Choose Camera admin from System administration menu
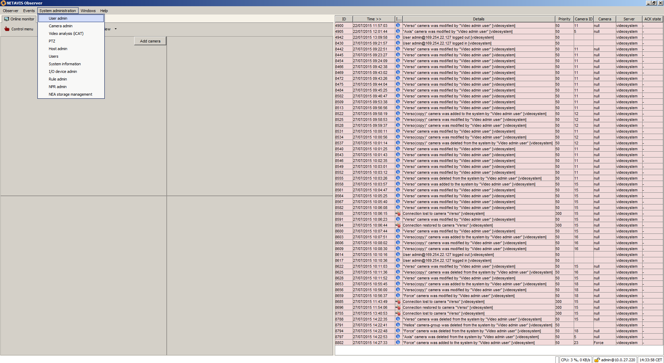664x363 pixels. point(61,26)
